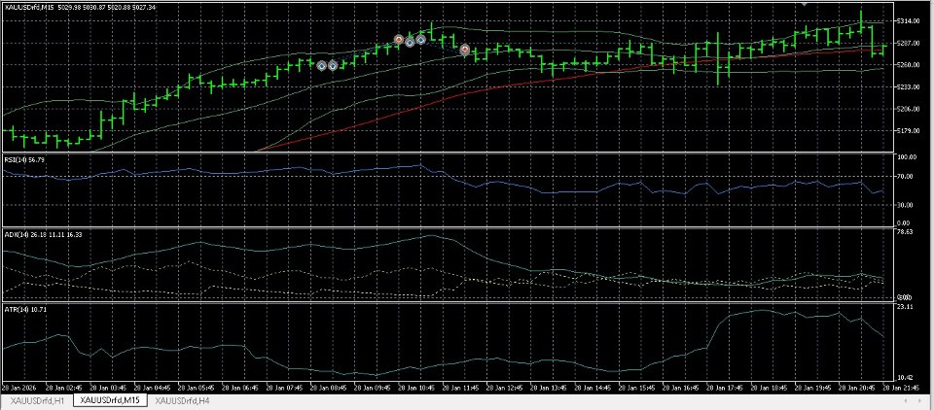The height and width of the screenshot is (410, 934).
Task: Click the ATR 10.42 scale label
Action: pyautogui.click(x=906, y=377)
